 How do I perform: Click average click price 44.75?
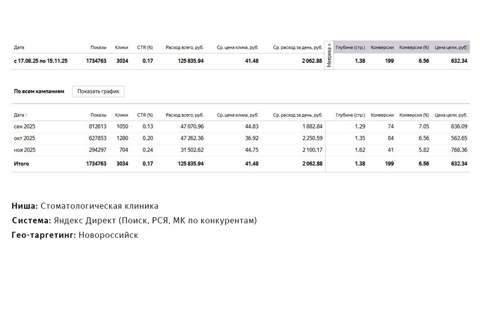(x=252, y=150)
